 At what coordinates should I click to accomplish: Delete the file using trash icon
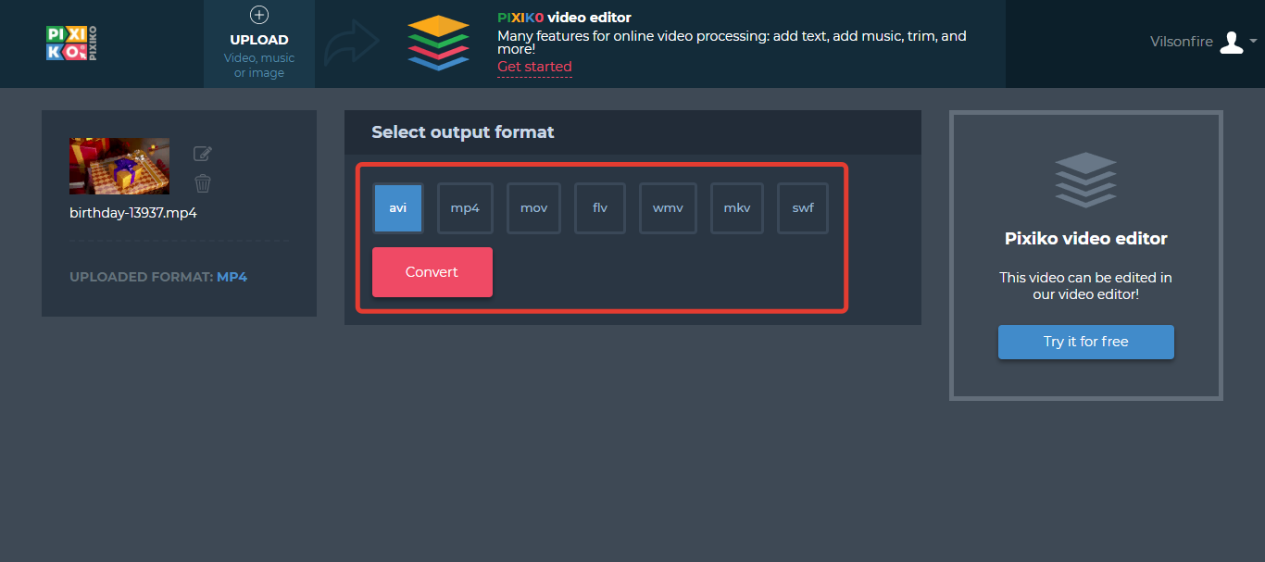coord(203,183)
